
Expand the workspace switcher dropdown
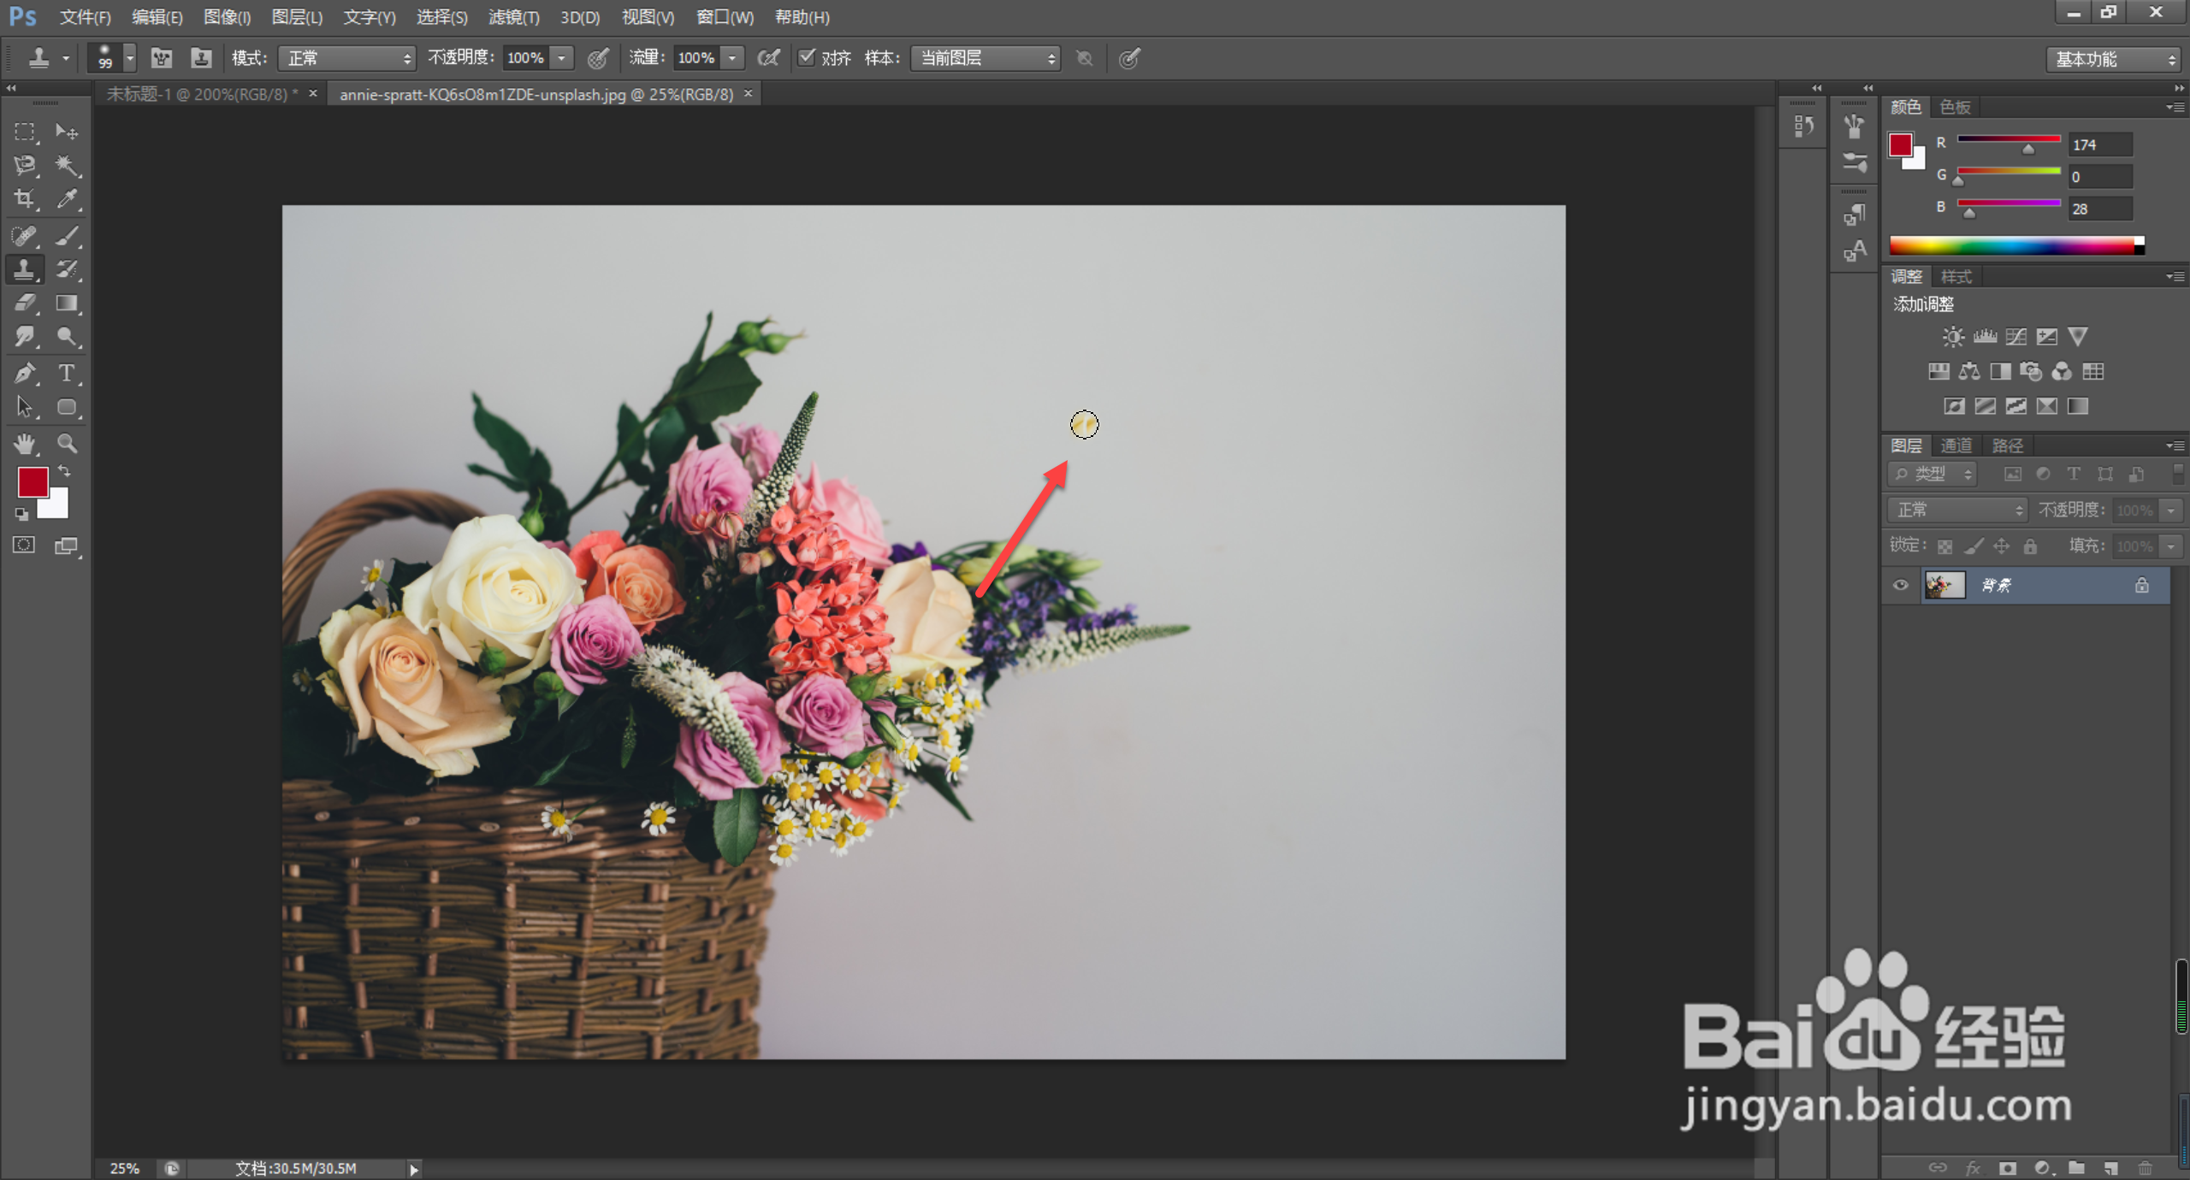pos(2113,59)
